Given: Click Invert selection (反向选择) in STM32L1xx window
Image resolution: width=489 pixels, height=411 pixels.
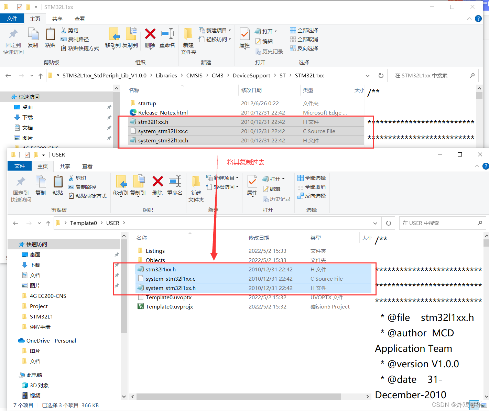Looking at the screenshot, I should click(304, 48).
